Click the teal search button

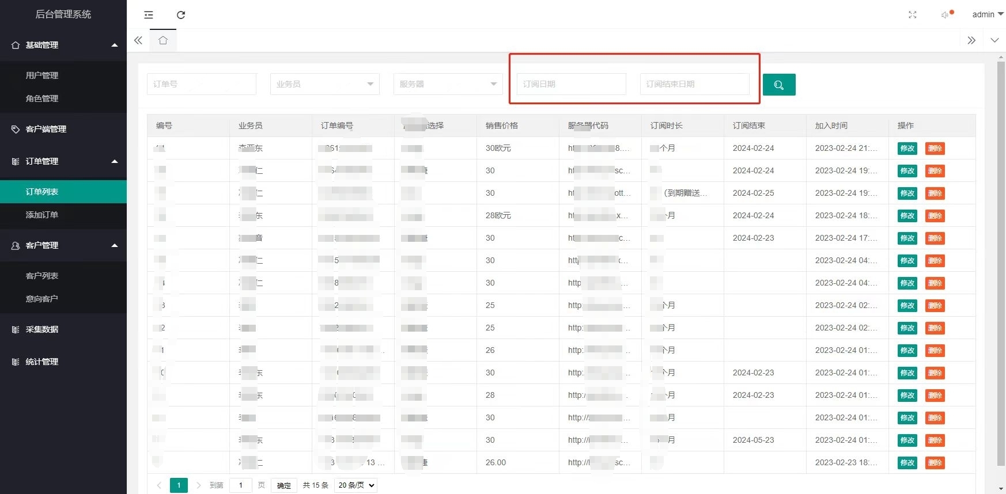point(779,85)
